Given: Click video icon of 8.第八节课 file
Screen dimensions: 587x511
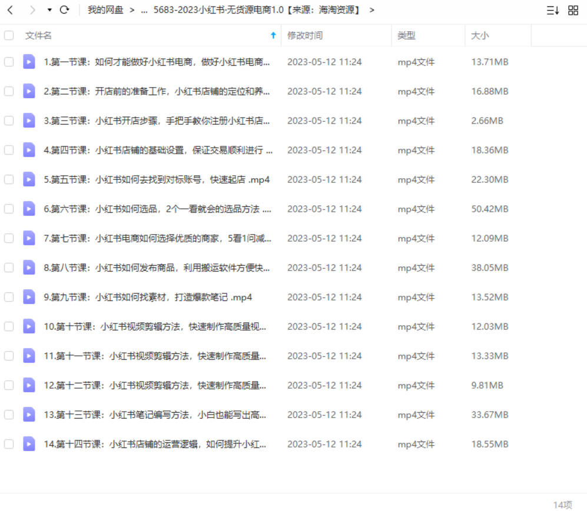Looking at the screenshot, I should pyautogui.click(x=29, y=268).
